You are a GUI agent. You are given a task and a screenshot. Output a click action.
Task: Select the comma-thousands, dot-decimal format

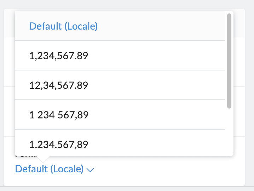(58, 56)
